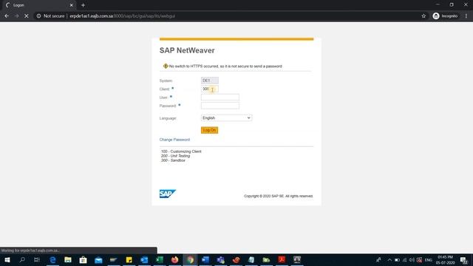Open Word from taskbar
The width and height of the screenshot is (473, 266).
pos(205,259)
